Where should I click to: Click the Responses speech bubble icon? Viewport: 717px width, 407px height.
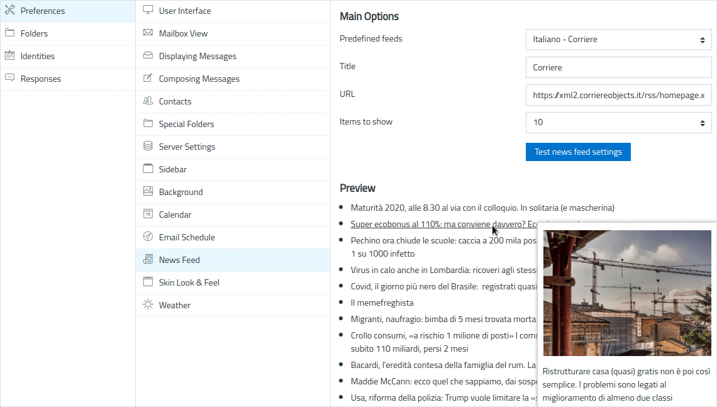click(x=9, y=78)
